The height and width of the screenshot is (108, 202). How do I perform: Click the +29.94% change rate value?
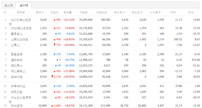click(69, 45)
